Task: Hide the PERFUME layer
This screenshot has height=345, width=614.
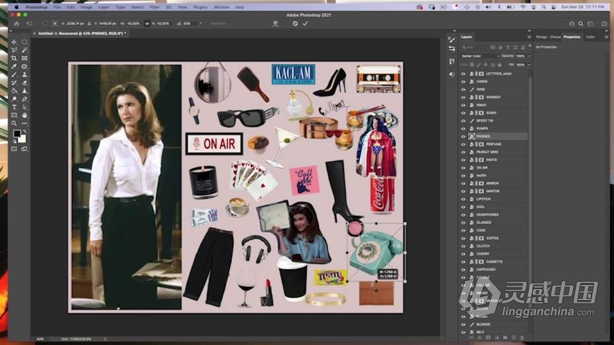Action: pos(463,144)
